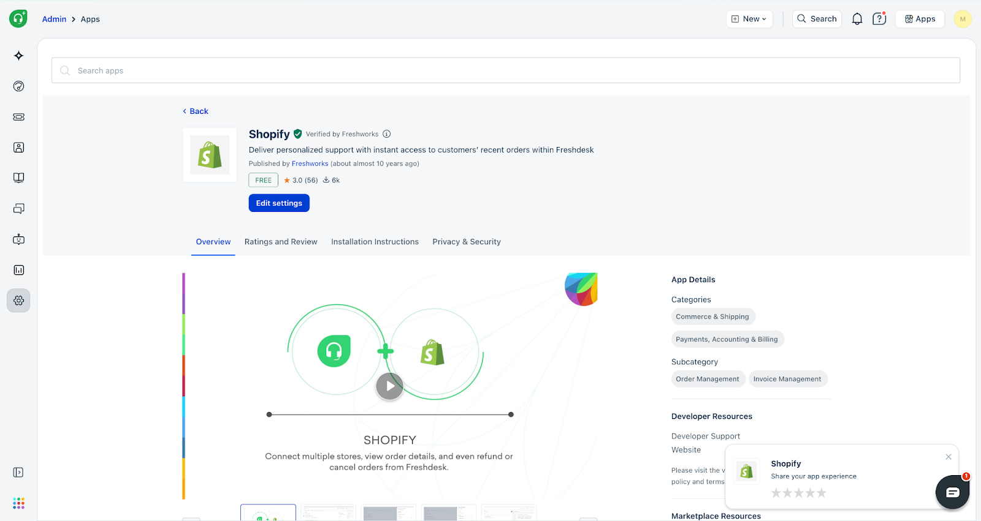Open the Forums conversations icon in sidebar
The width and height of the screenshot is (981, 521).
[x=19, y=209]
